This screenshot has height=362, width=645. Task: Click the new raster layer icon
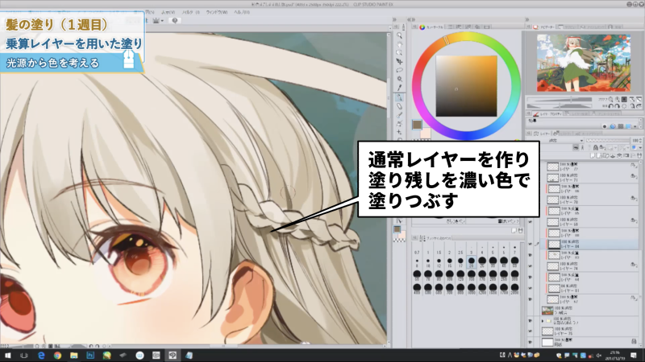tap(593, 155)
